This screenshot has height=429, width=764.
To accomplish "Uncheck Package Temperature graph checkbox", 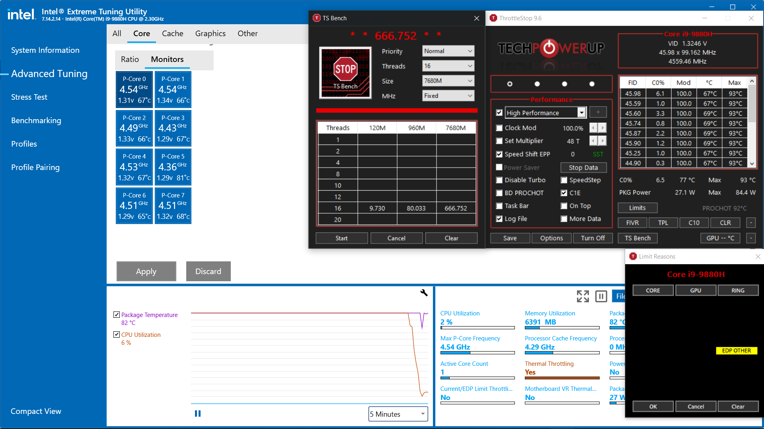I will coord(117,315).
